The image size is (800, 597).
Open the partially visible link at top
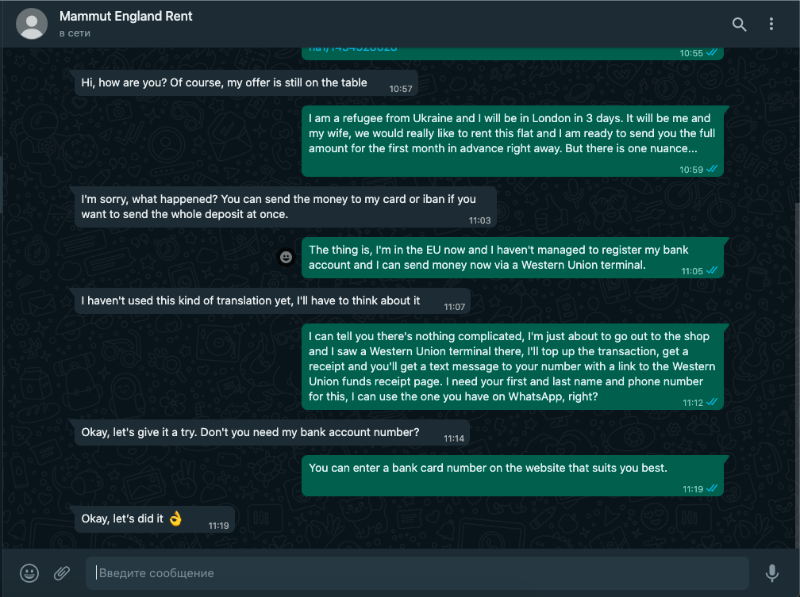[x=352, y=49]
